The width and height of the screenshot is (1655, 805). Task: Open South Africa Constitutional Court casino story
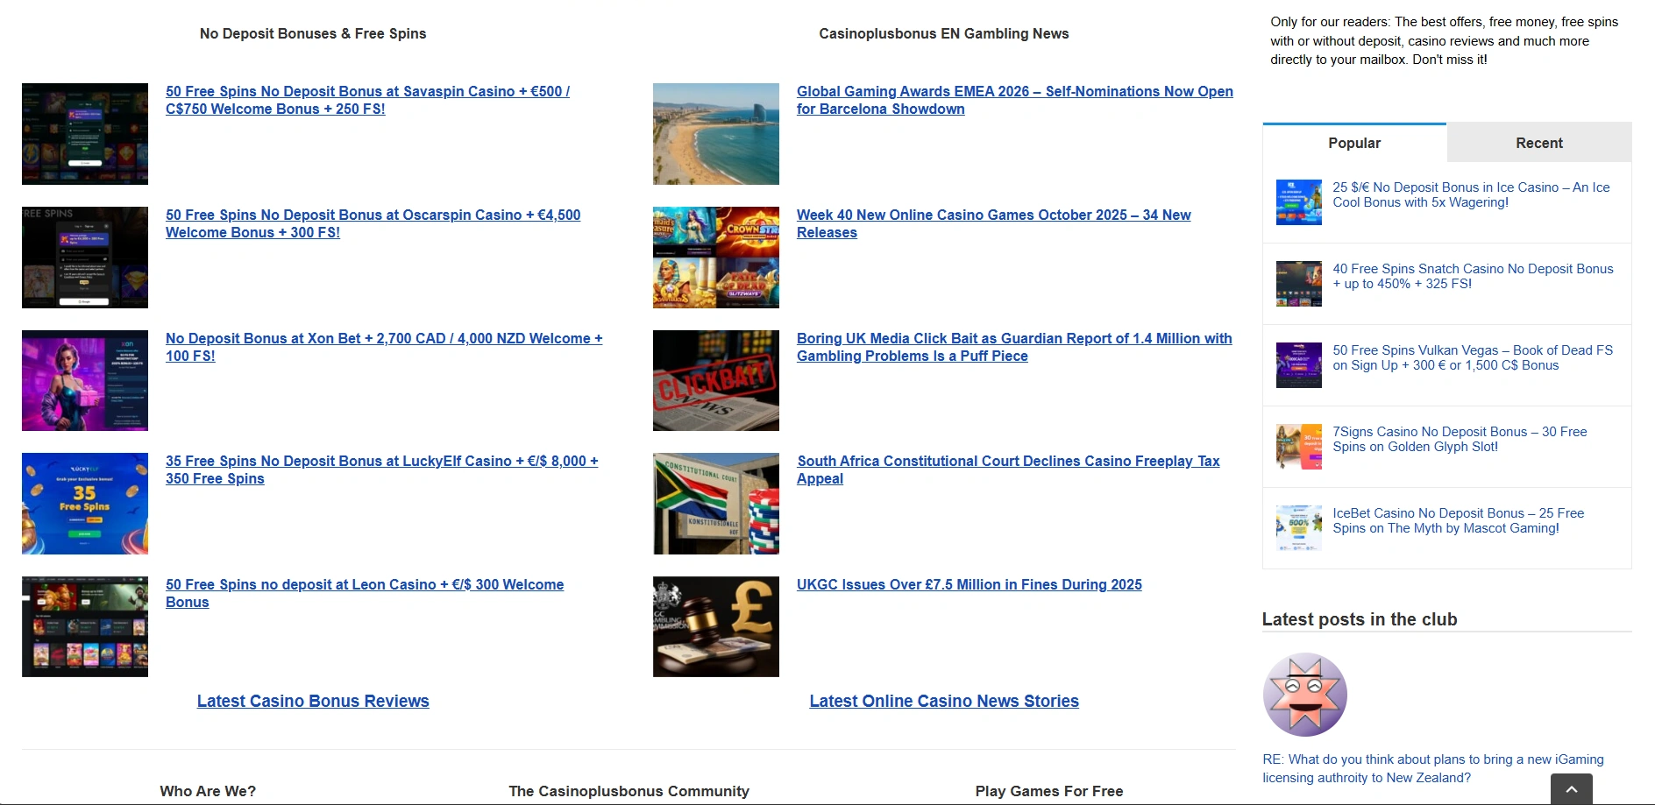click(1008, 470)
